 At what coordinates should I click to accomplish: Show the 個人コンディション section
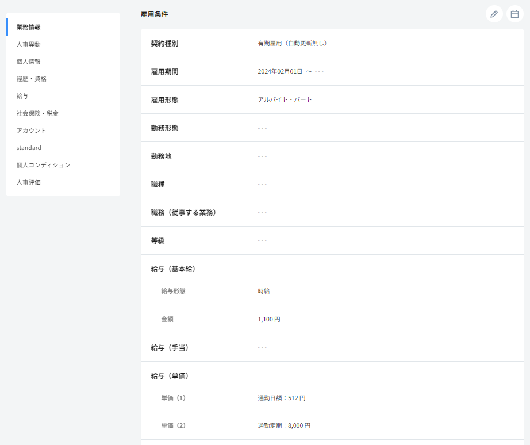[43, 165]
